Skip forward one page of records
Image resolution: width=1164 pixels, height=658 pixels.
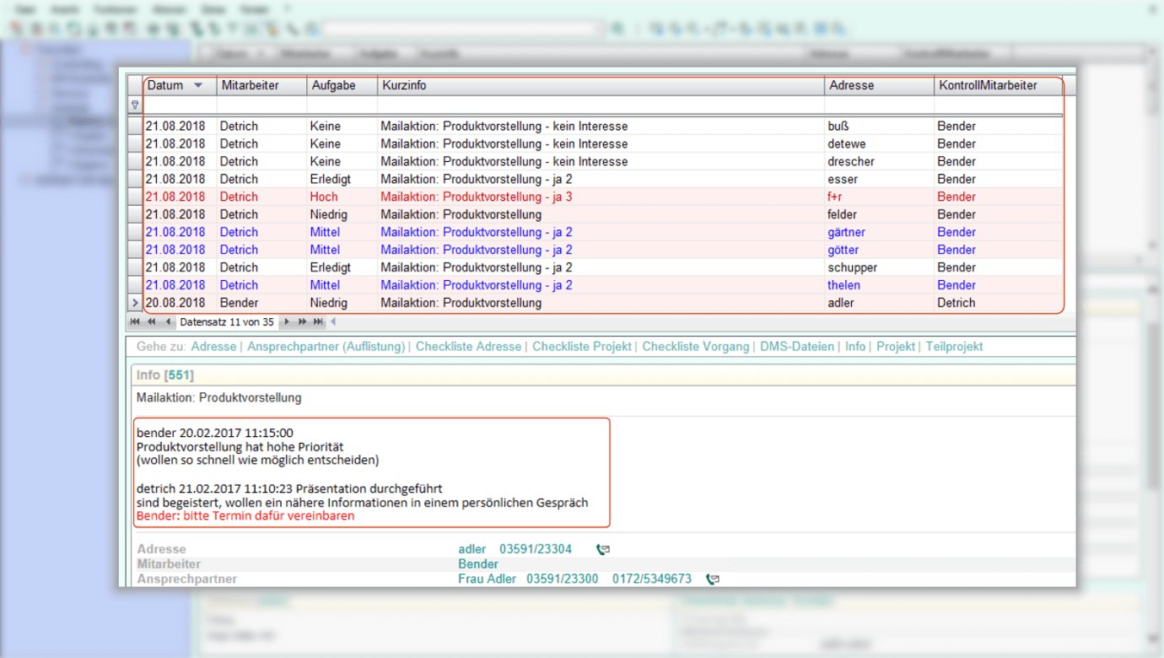pos(302,322)
